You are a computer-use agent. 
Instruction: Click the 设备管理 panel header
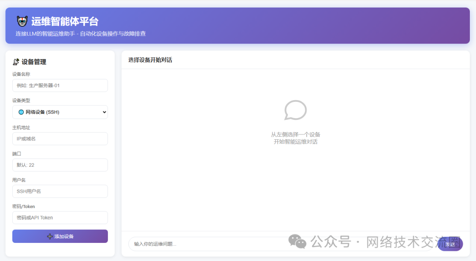click(34, 62)
